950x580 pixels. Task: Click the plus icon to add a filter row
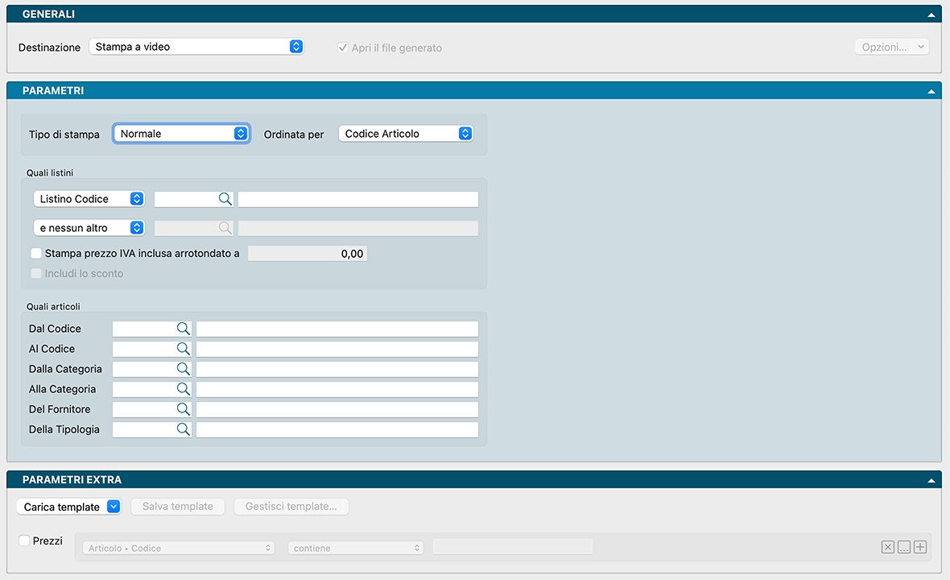920,548
